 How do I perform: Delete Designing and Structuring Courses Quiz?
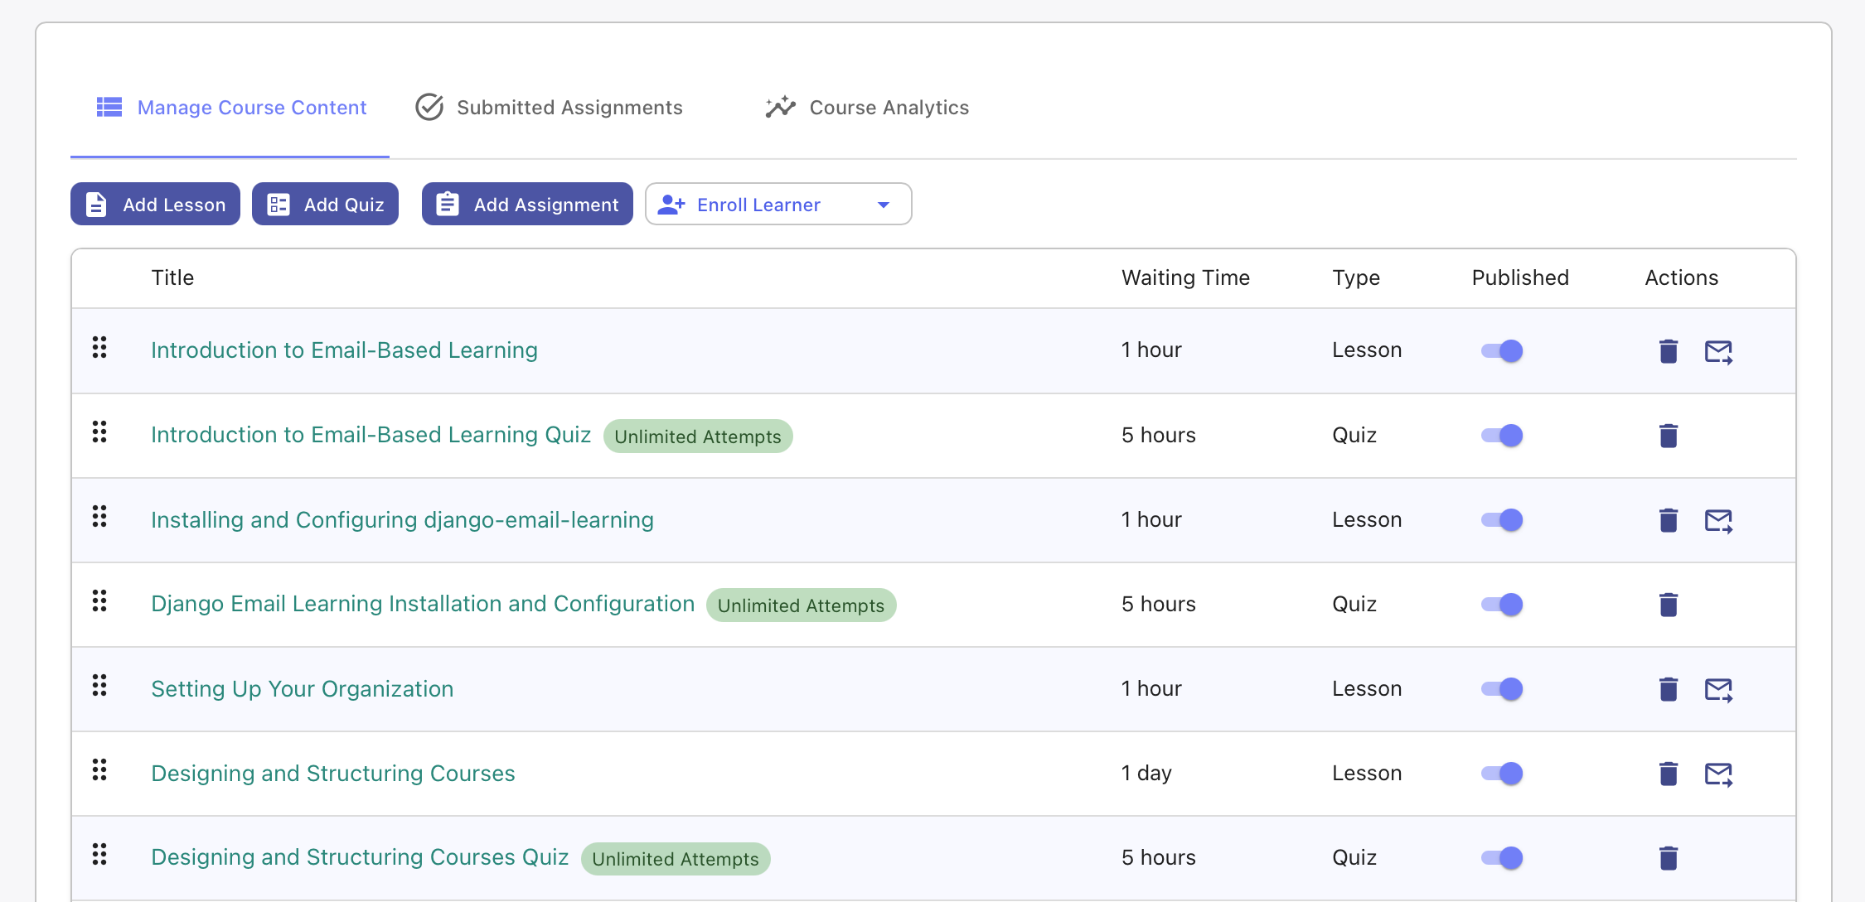[x=1669, y=858]
